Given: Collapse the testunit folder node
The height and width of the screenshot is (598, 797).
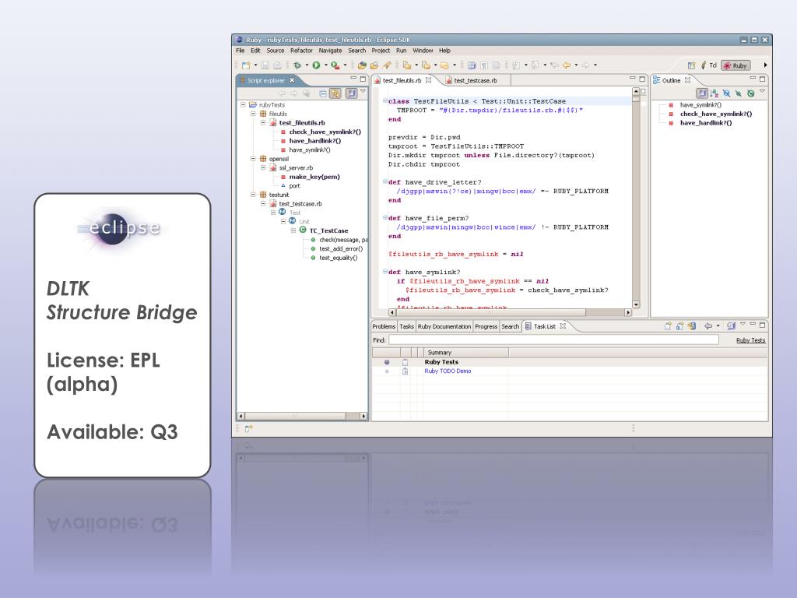Looking at the screenshot, I should (x=253, y=195).
